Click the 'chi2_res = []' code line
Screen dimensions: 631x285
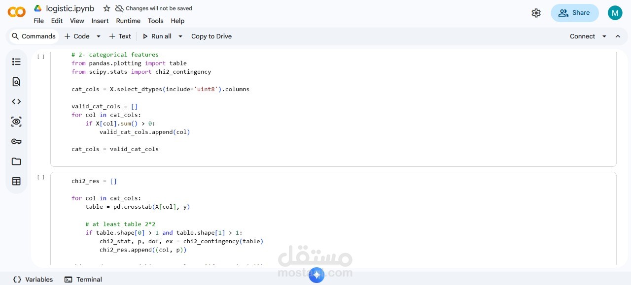point(94,181)
